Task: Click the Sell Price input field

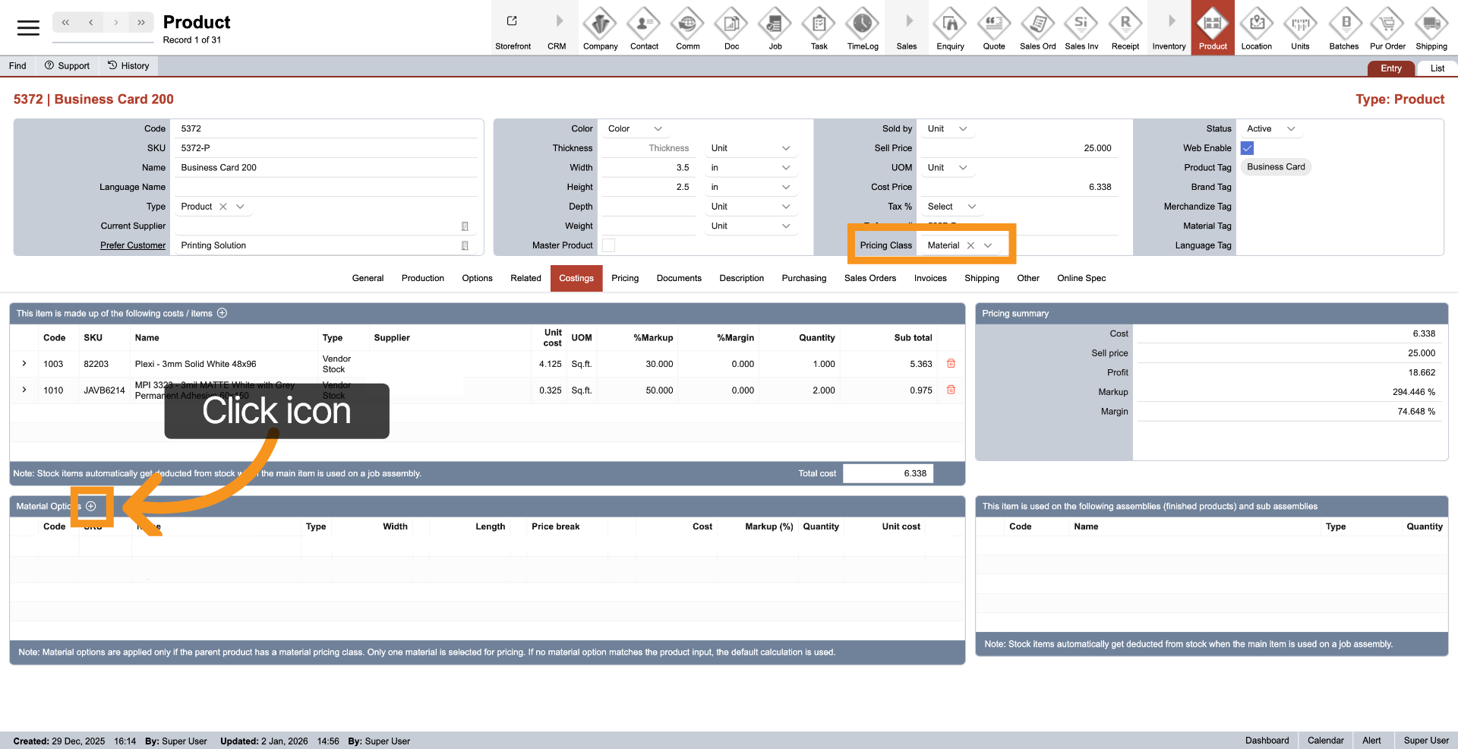Action: pos(1018,148)
